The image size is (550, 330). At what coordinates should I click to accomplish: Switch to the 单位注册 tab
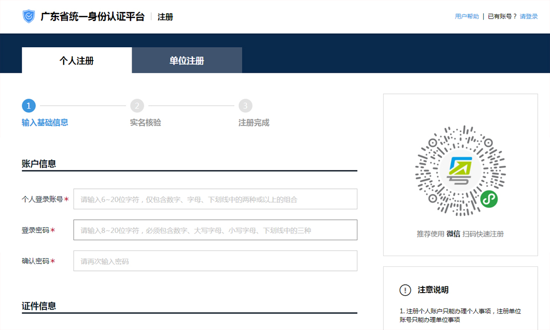(187, 61)
